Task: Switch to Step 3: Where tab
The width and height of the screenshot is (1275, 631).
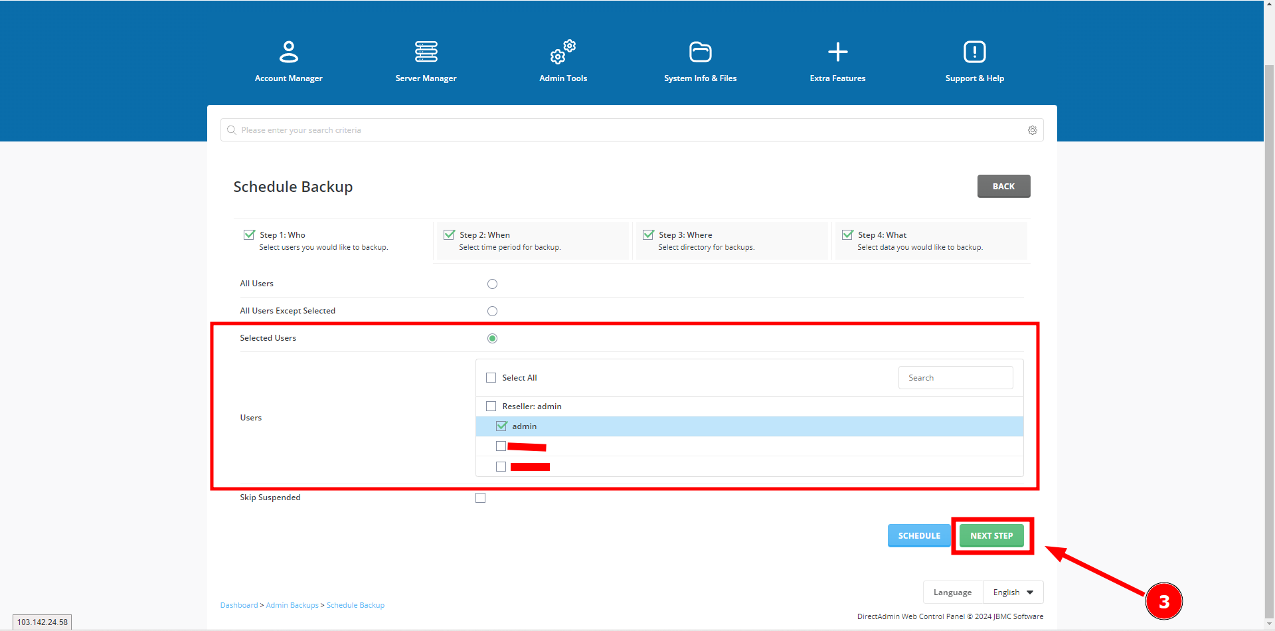Action: [731, 240]
